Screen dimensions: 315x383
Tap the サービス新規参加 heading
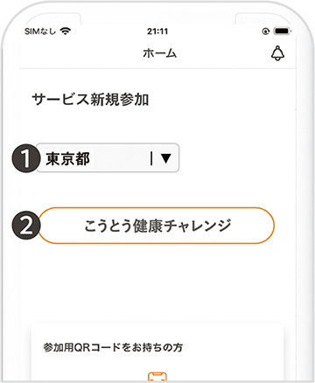point(90,100)
